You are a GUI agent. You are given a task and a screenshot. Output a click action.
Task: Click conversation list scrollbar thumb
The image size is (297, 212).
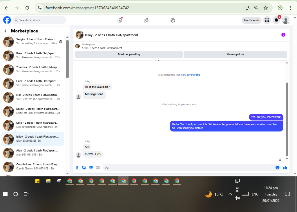tap(67, 59)
